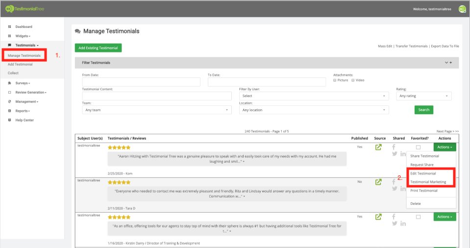Share Tara D testimonial on Facebook
Viewport: 470px width, 248px height.
click(x=394, y=182)
